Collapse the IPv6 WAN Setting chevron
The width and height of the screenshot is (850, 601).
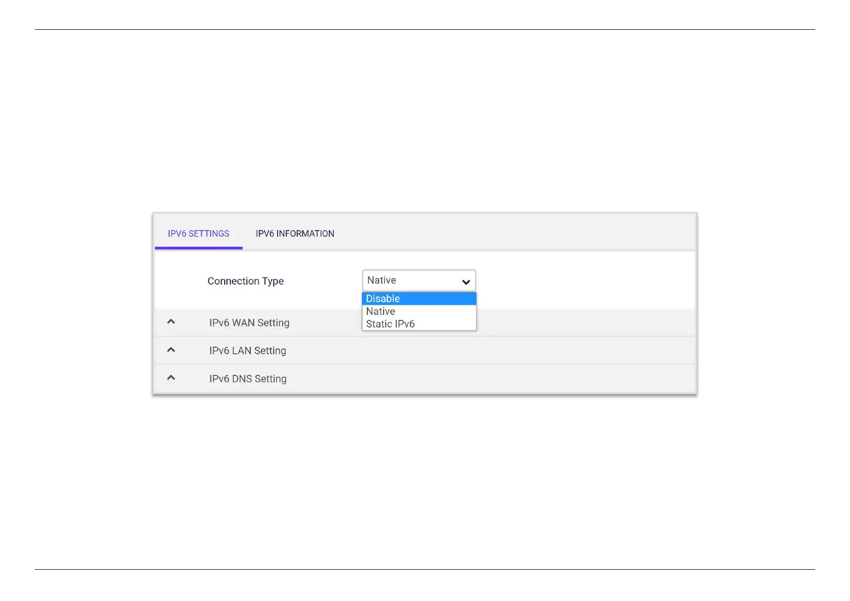click(x=171, y=322)
